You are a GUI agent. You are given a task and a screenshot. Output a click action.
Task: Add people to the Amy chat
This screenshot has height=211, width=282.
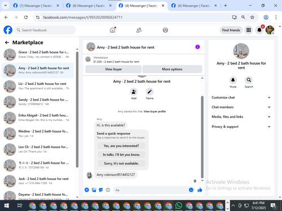134,92
